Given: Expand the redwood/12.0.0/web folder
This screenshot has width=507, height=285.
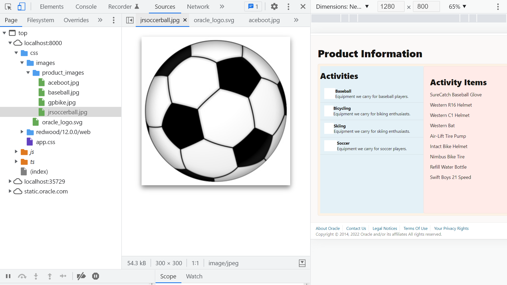Looking at the screenshot, I should pos(22,132).
